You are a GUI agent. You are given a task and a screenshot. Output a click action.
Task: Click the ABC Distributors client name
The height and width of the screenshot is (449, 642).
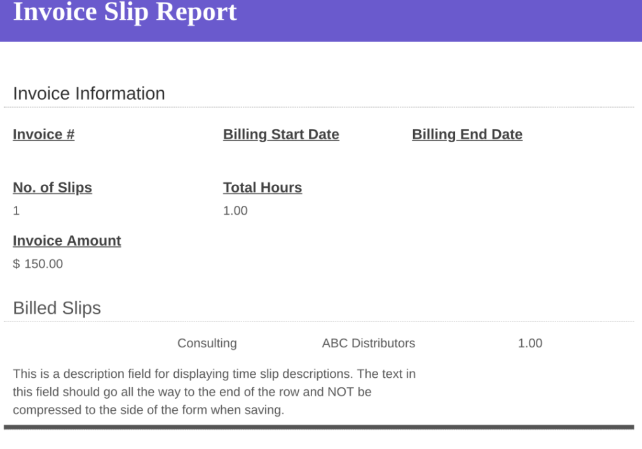(369, 343)
